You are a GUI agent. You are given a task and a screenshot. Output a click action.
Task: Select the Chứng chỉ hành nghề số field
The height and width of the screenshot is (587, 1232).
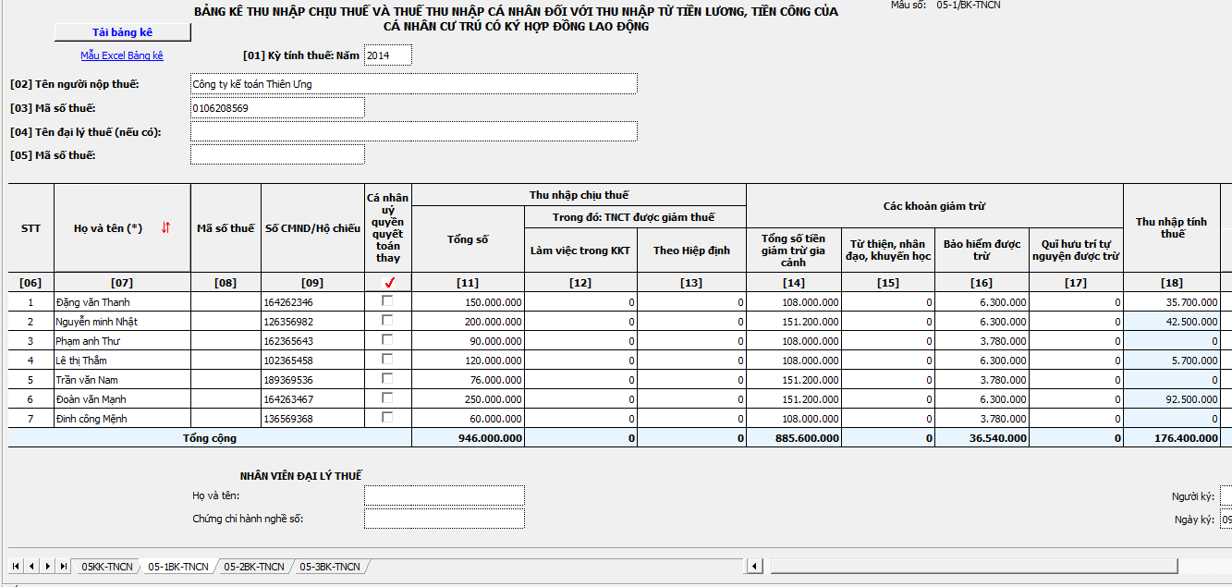tap(444, 519)
